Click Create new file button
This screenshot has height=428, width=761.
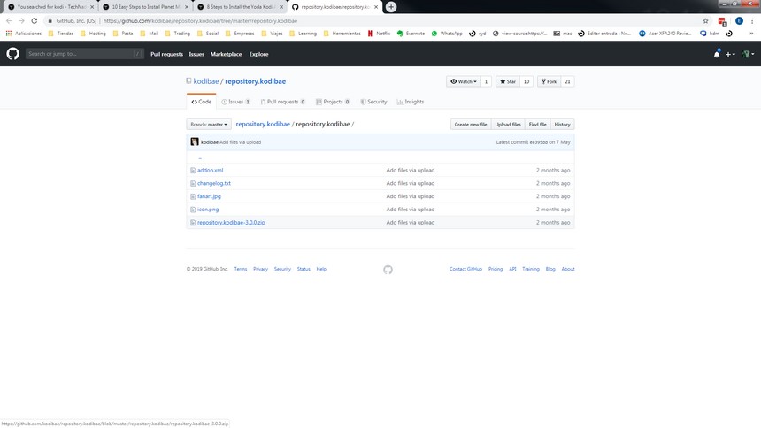point(470,124)
